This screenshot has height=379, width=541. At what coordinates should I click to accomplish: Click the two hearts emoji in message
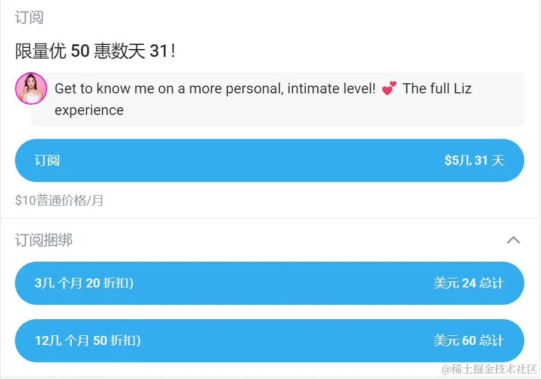(x=389, y=89)
